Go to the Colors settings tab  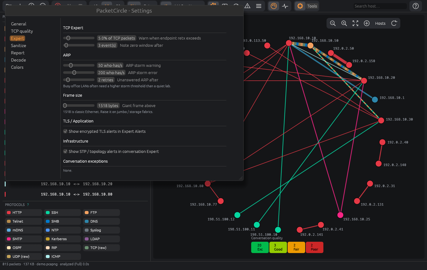pyautogui.click(x=17, y=67)
